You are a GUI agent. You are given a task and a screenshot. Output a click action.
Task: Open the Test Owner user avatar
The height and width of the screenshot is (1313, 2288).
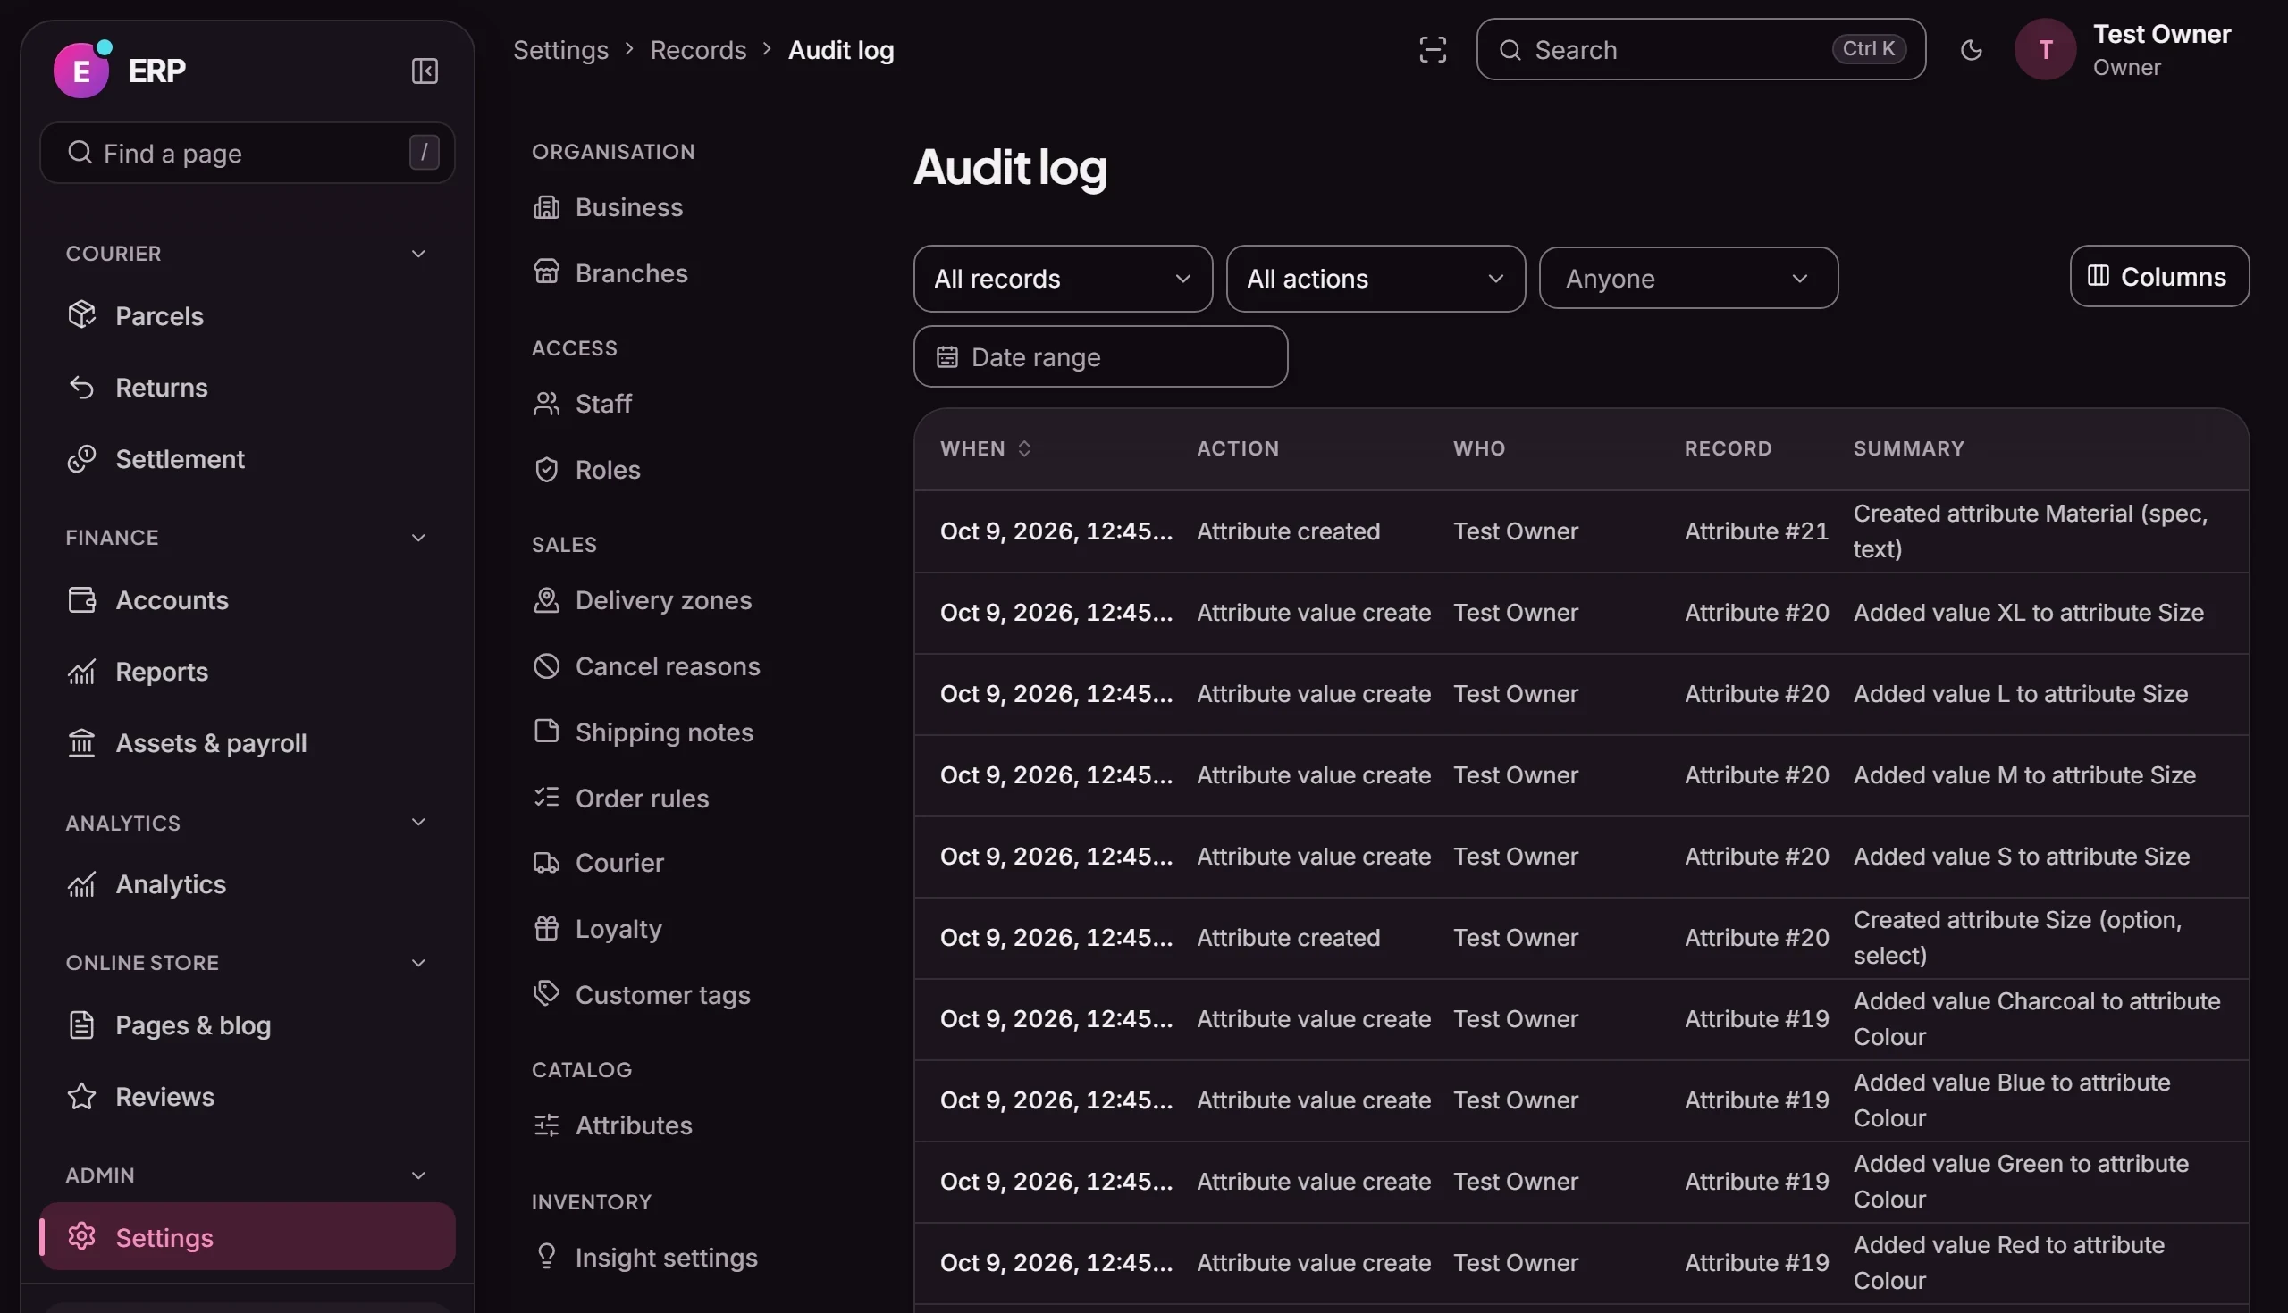2045,50
